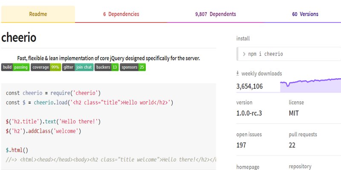Image resolution: width=341 pixels, height=170 pixels.
Task: Click the backers 13 badge
Action: [107, 67]
